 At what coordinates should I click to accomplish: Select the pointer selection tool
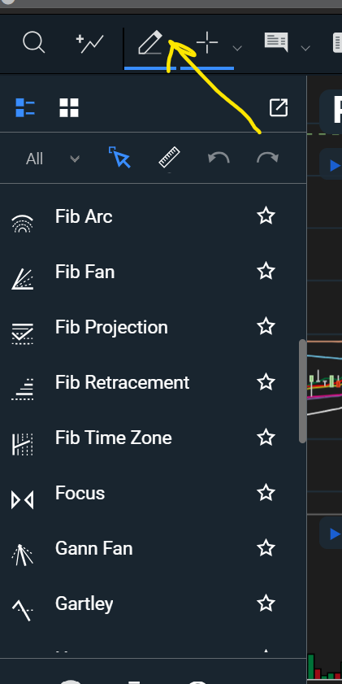(x=119, y=157)
